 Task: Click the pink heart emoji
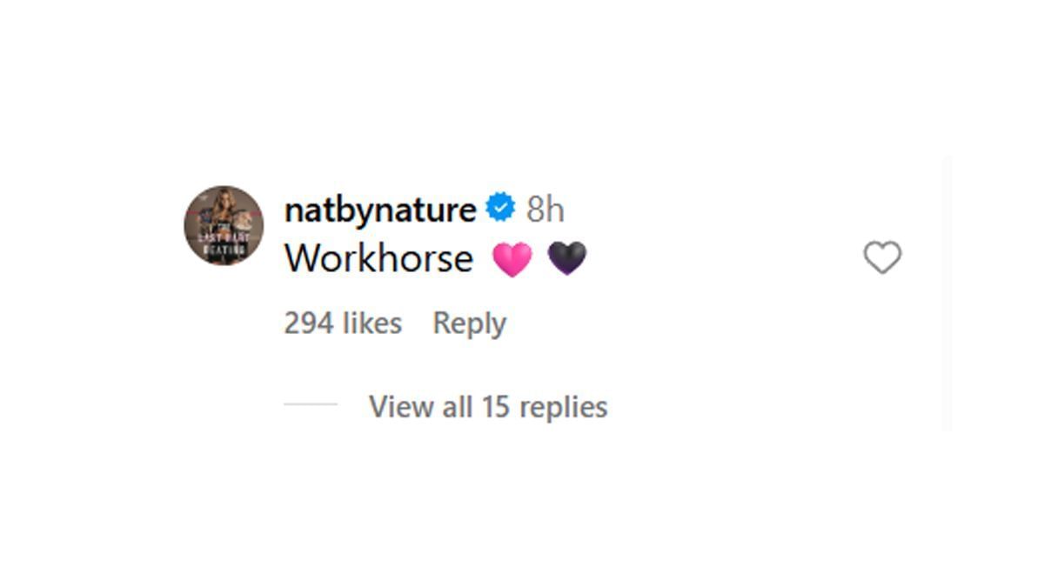click(512, 259)
